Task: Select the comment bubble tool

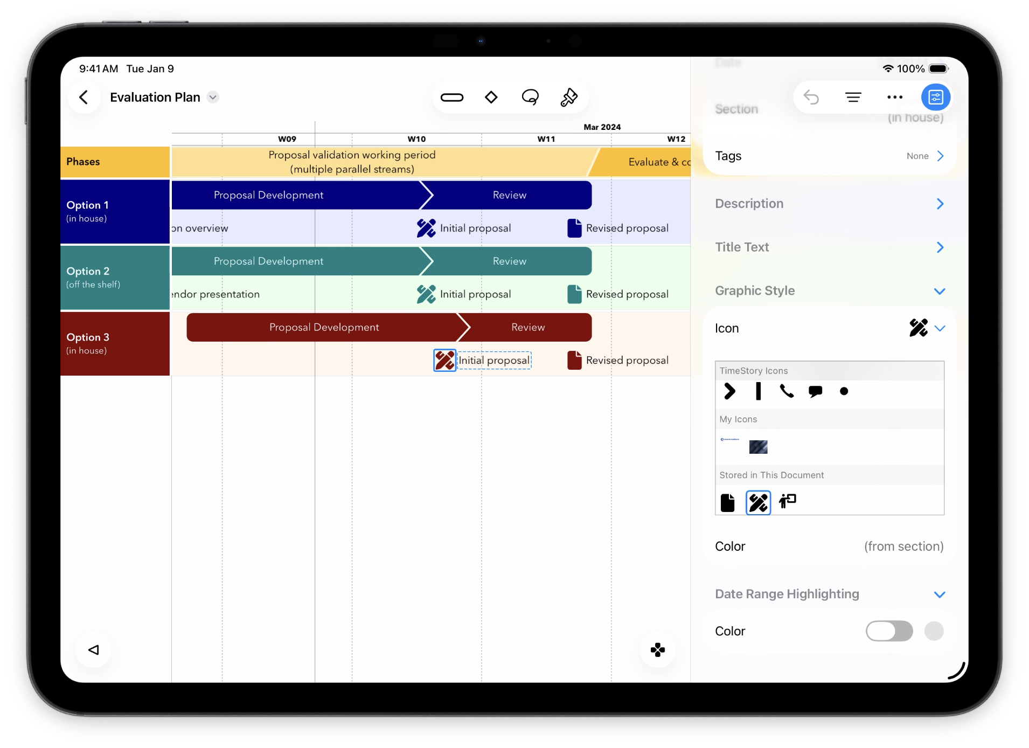Action: click(530, 97)
